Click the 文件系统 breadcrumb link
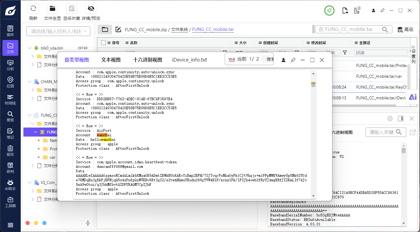 [180, 29]
